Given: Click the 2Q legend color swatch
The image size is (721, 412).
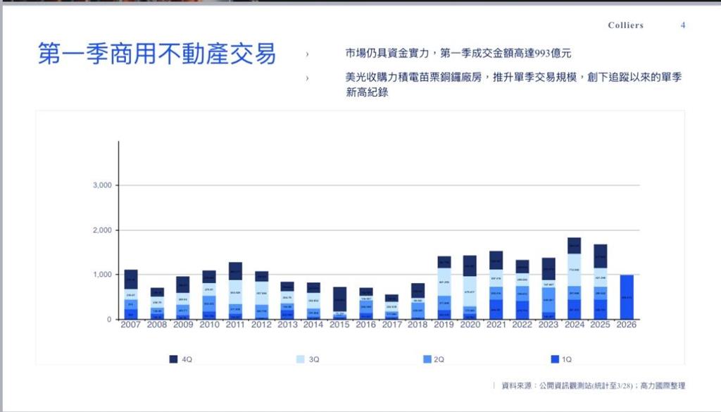Looking at the screenshot, I should 427,359.
